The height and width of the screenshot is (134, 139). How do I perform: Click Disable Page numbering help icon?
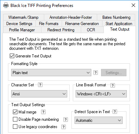tap(65, 119)
